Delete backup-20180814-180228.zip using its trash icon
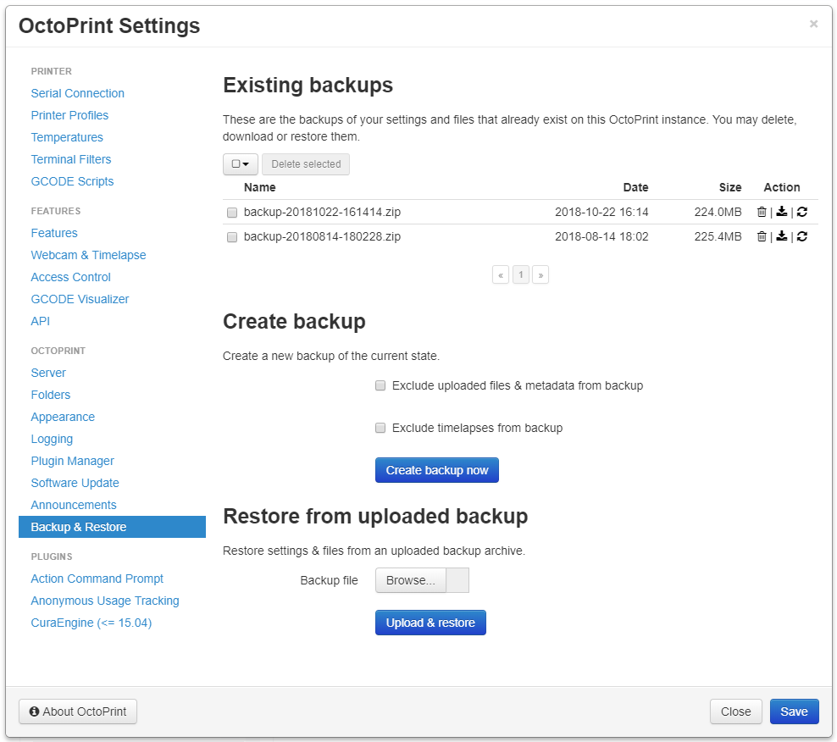 coord(762,236)
